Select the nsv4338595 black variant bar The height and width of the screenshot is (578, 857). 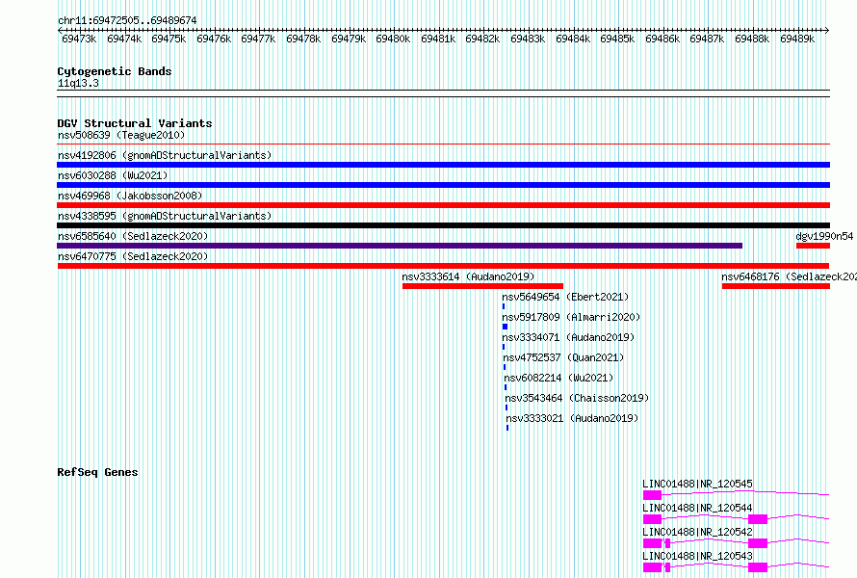(443, 225)
